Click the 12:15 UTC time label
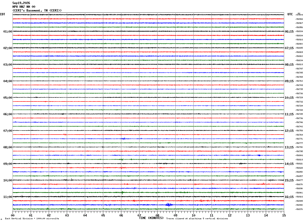This screenshot has height=222, width=304. [289, 131]
